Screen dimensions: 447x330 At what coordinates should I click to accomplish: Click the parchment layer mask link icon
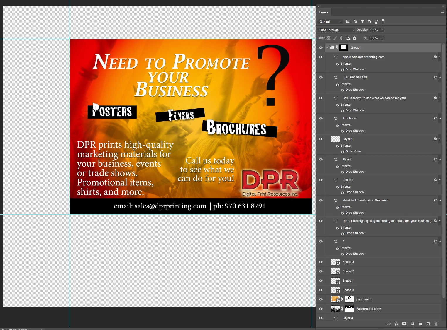coord(342,299)
